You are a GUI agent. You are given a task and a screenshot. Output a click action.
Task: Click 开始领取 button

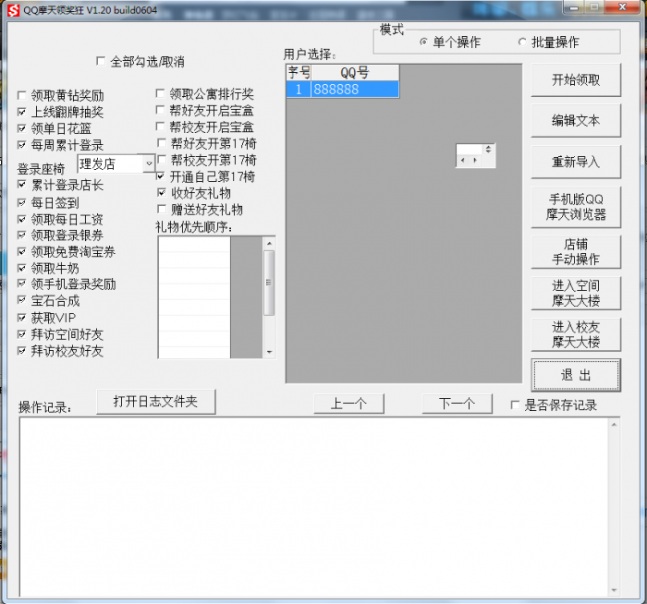[576, 80]
